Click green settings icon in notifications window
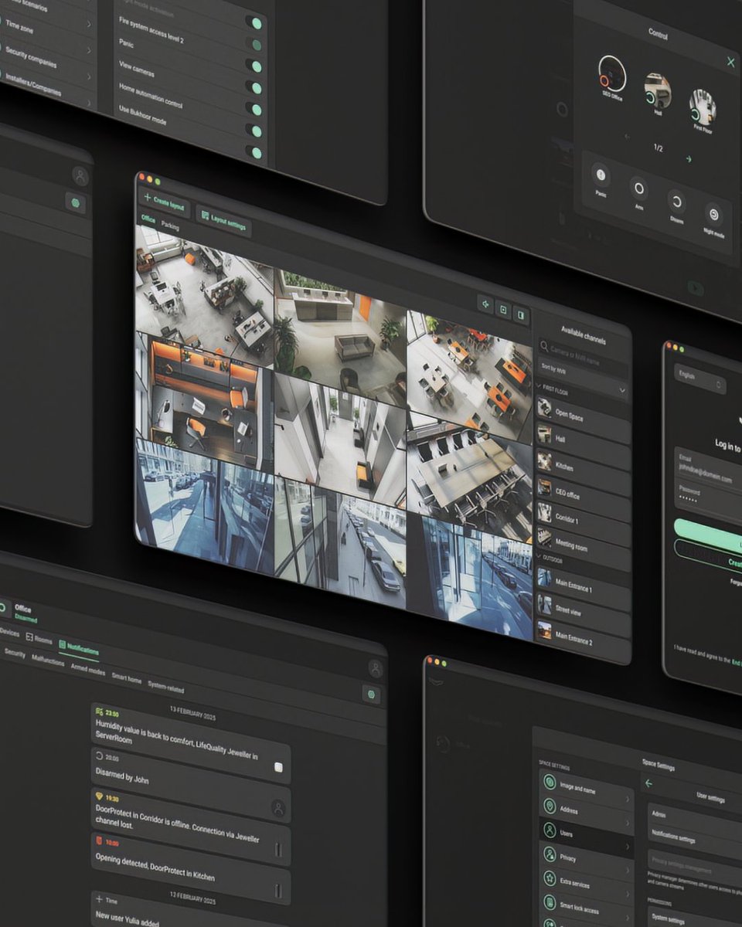The image size is (742, 927). click(x=373, y=694)
